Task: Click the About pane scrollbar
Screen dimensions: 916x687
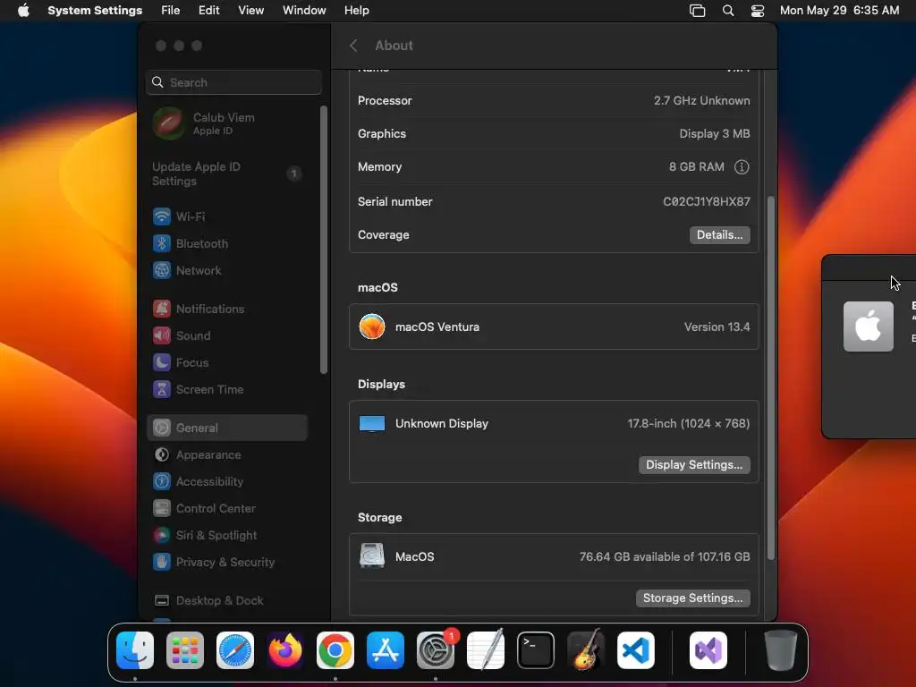Action: click(x=770, y=378)
